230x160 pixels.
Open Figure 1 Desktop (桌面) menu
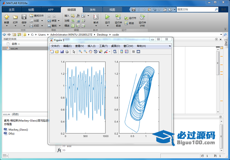point(115,46)
